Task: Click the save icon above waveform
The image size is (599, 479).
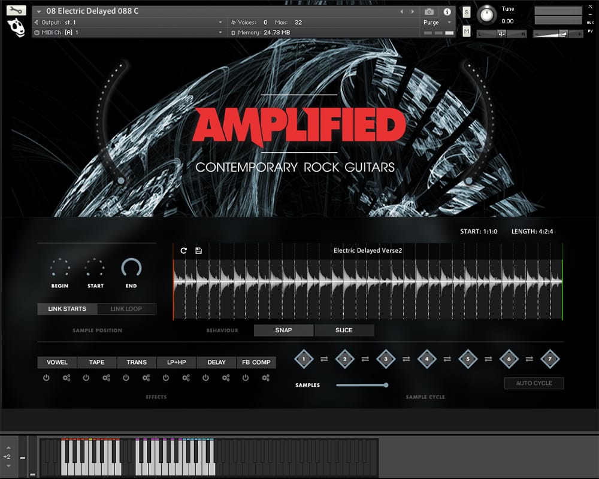Action: [198, 250]
